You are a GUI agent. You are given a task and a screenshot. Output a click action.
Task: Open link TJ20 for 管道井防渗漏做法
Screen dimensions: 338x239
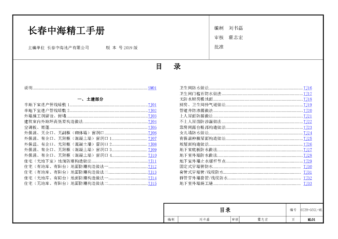(x=308, y=110)
